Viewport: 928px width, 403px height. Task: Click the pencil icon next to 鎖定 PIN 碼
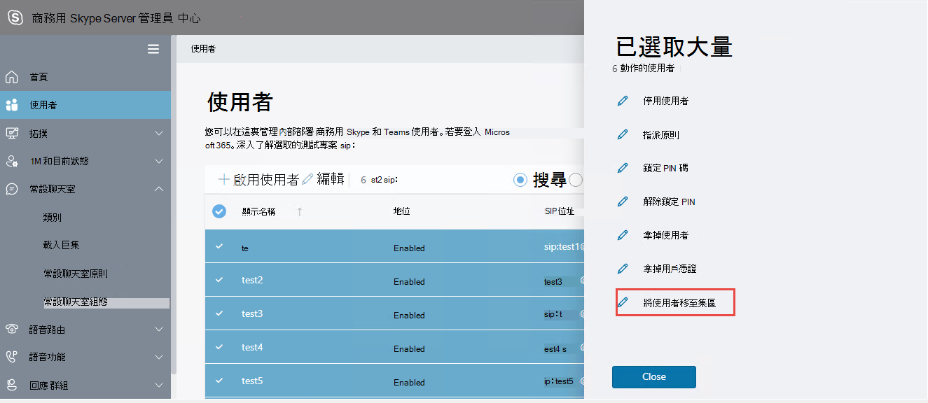click(x=623, y=168)
